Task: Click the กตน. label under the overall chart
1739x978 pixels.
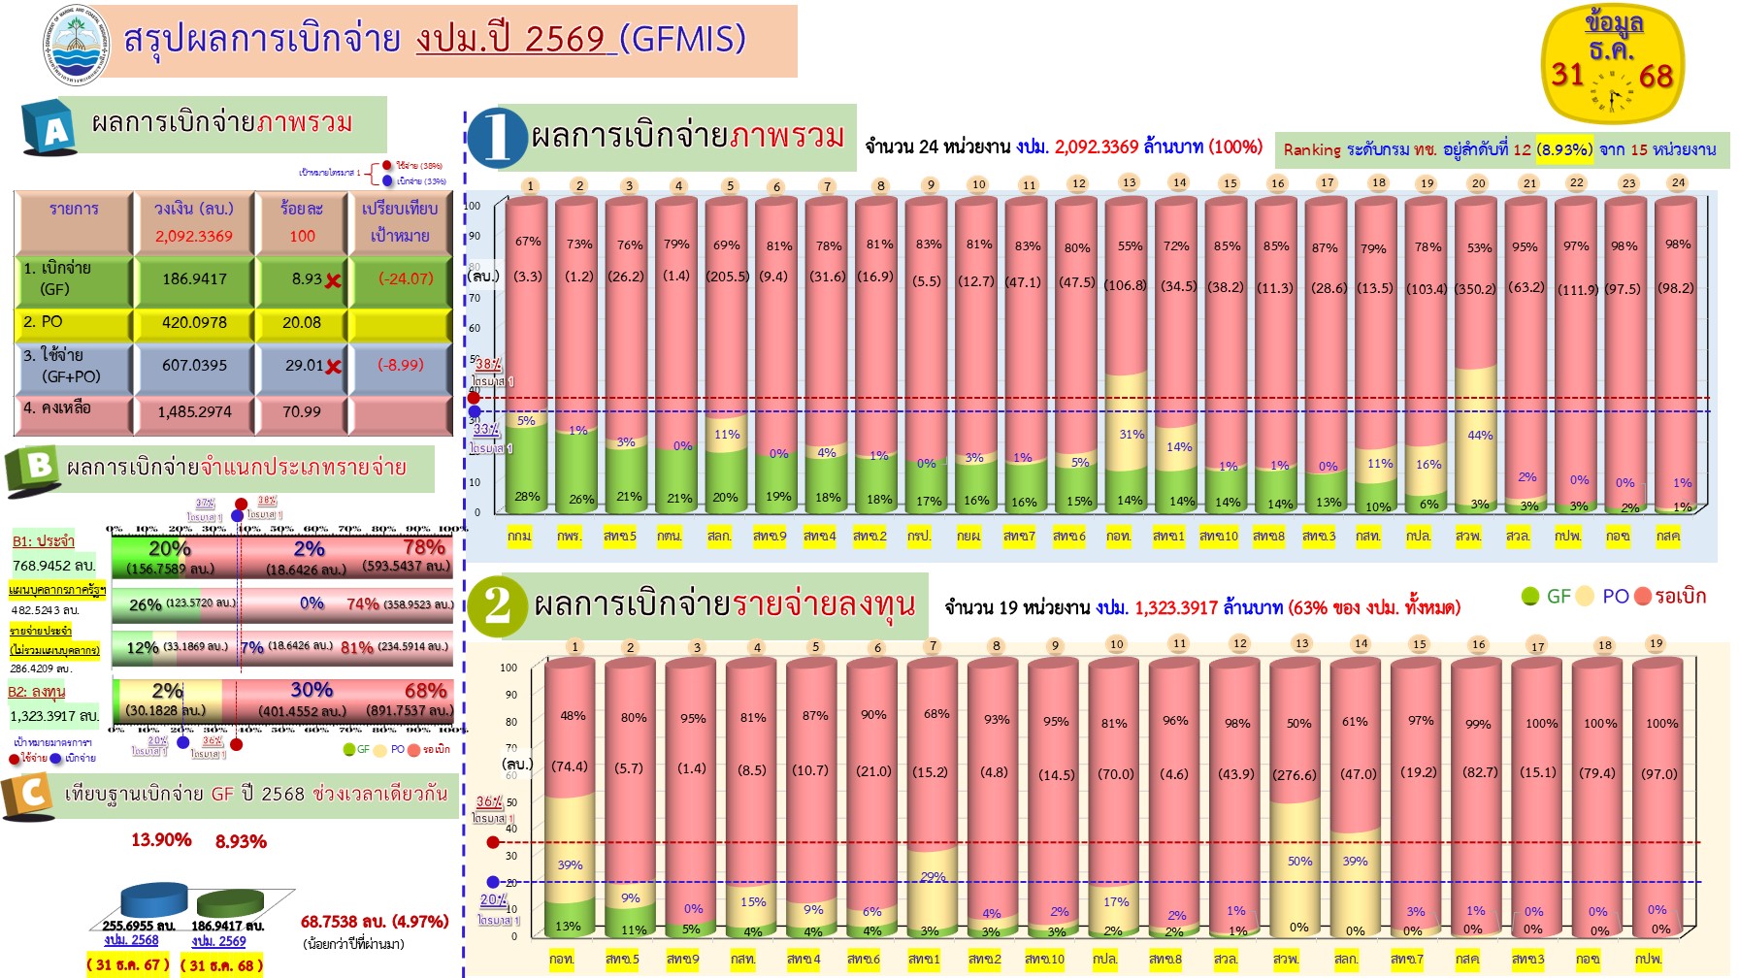Action: (669, 536)
